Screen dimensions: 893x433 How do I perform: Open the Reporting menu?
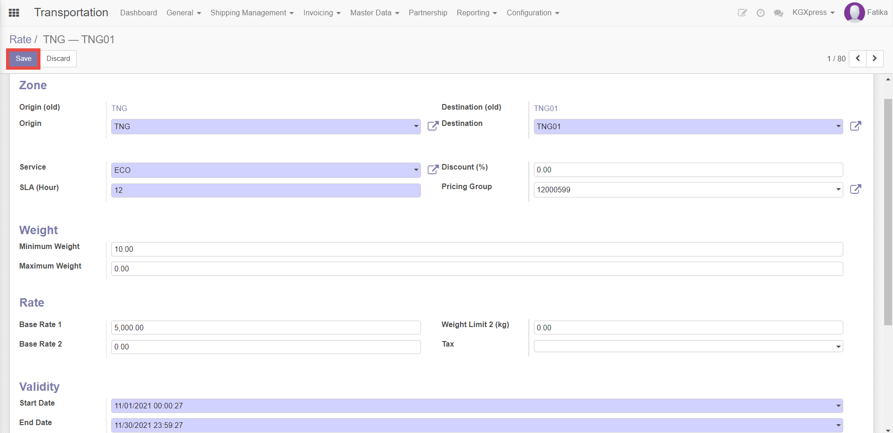coord(477,13)
